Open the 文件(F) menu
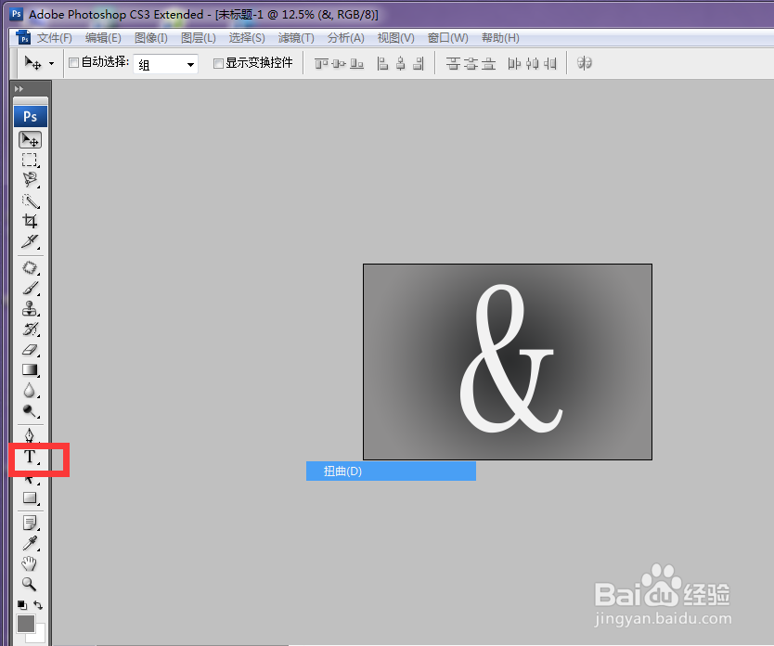The image size is (774, 646). (x=55, y=38)
